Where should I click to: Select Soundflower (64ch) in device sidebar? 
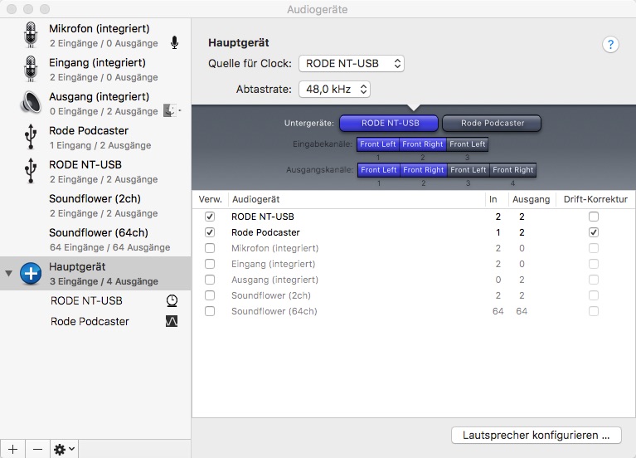point(95,240)
